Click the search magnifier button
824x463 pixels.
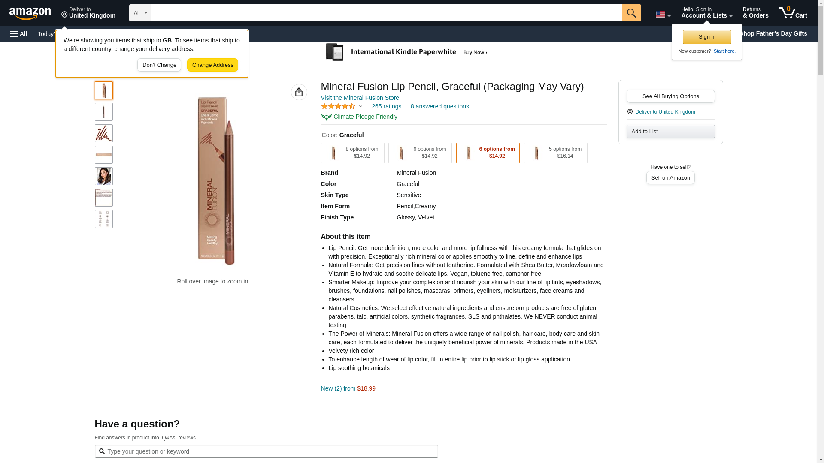[631, 13]
